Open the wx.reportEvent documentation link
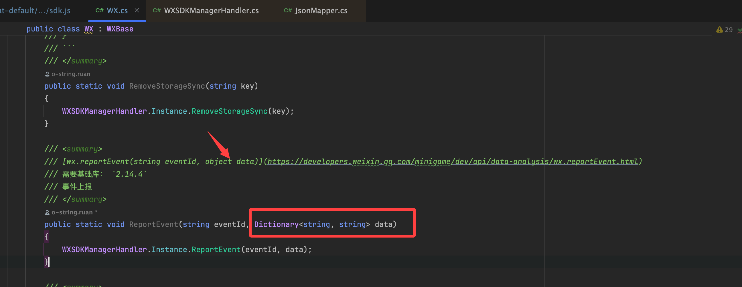The width and height of the screenshot is (742, 287). tap(453, 162)
